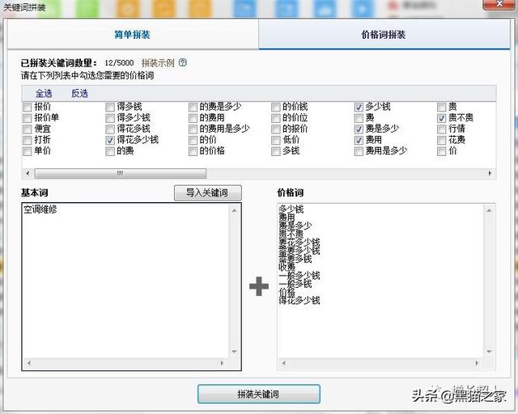This screenshot has width=518, height=414.
Task: Uncheck the 贵不贵 checkbox
Action: [442, 118]
